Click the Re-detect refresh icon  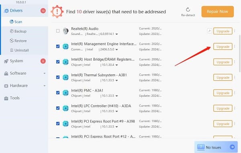tap(188, 10)
